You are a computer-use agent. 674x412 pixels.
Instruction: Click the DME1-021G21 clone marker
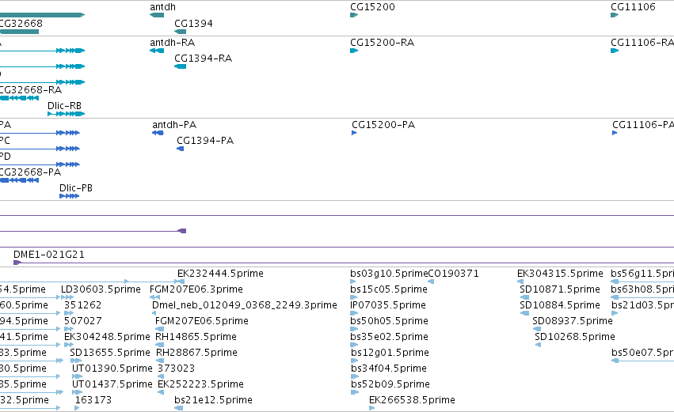coord(17,263)
